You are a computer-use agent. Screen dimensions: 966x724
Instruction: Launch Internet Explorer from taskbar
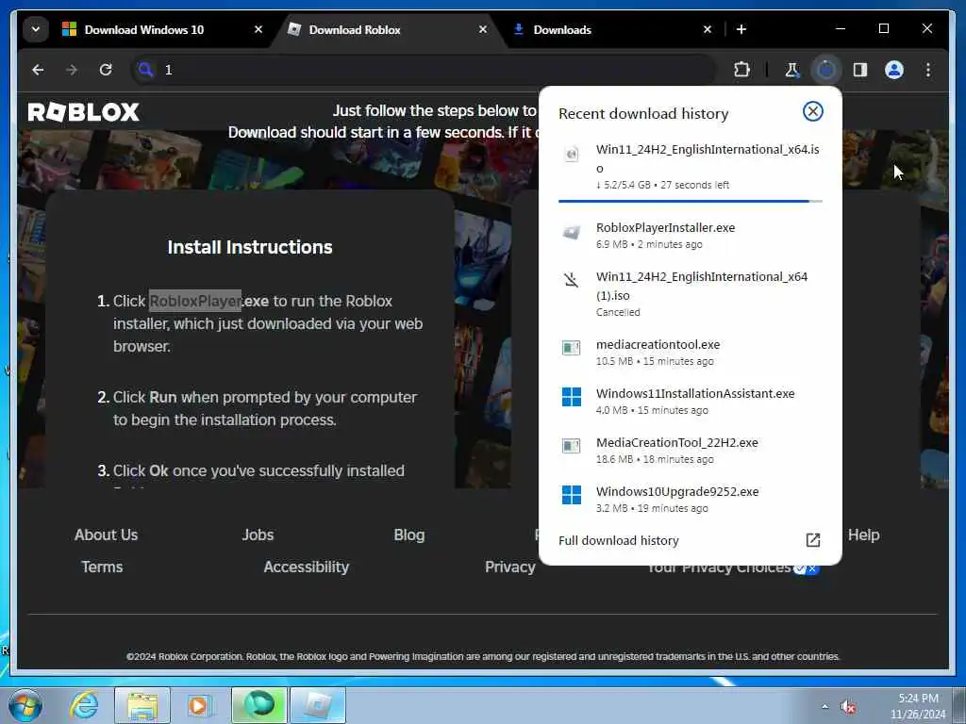pos(84,705)
